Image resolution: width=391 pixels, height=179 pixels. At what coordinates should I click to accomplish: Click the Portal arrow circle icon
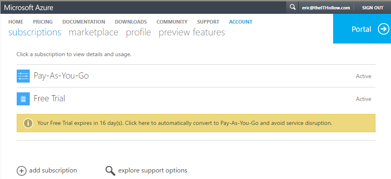[383, 29]
